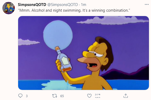Open the three-dot more options menu

tap(147, 4)
